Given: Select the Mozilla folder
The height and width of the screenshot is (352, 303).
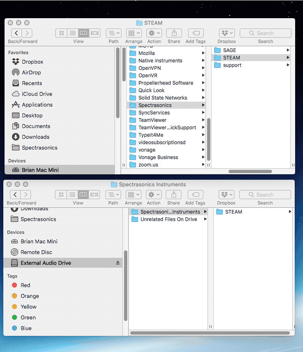Looking at the screenshot, I should pos(167,53).
